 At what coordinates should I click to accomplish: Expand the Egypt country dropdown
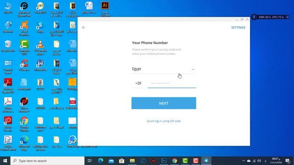(x=164, y=69)
